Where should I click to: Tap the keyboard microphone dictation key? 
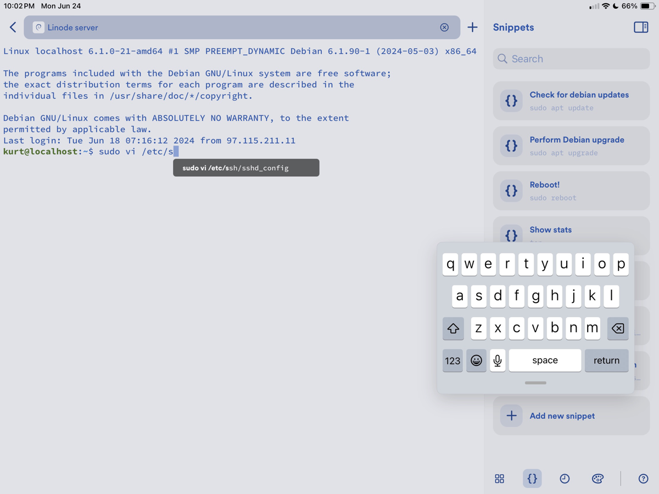click(498, 361)
